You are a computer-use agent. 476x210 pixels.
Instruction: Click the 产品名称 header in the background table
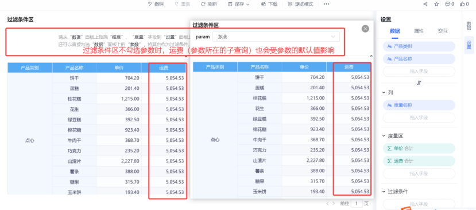pos(75,68)
